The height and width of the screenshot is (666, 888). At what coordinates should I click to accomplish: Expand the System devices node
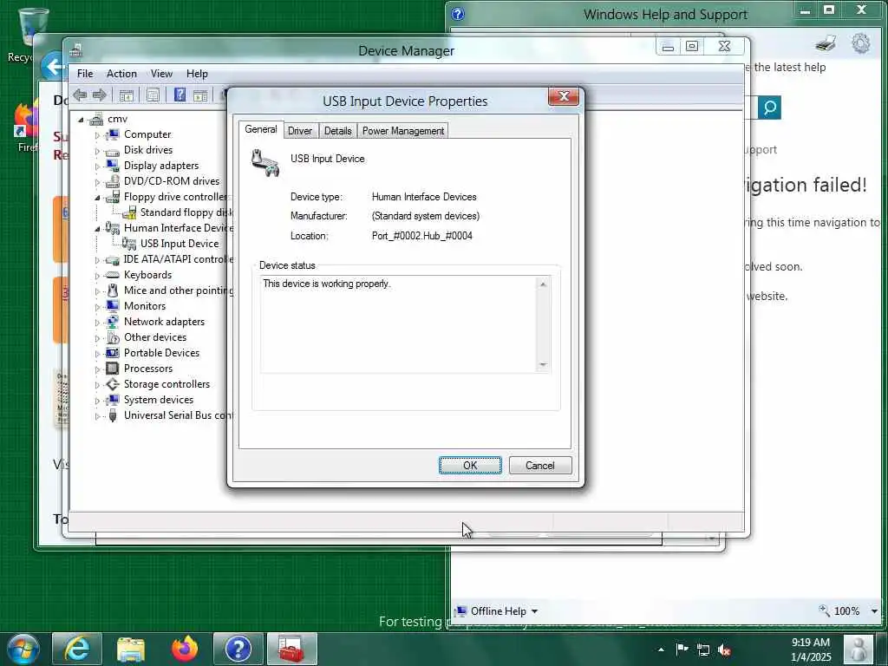(97, 401)
